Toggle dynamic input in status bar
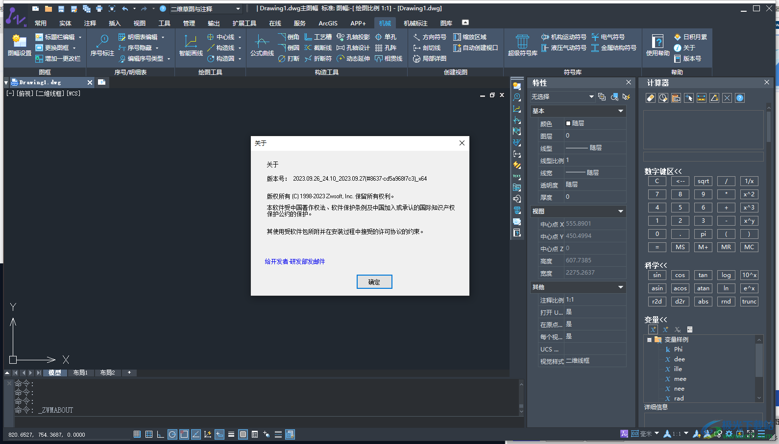 [x=219, y=434]
